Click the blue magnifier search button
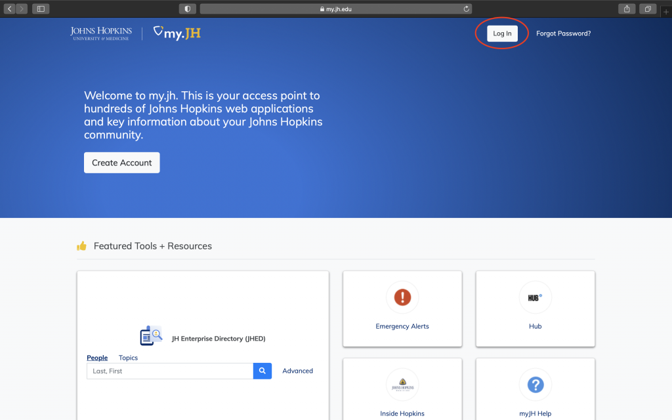The width and height of the screenshot is (672, 420). click(262, 371)
